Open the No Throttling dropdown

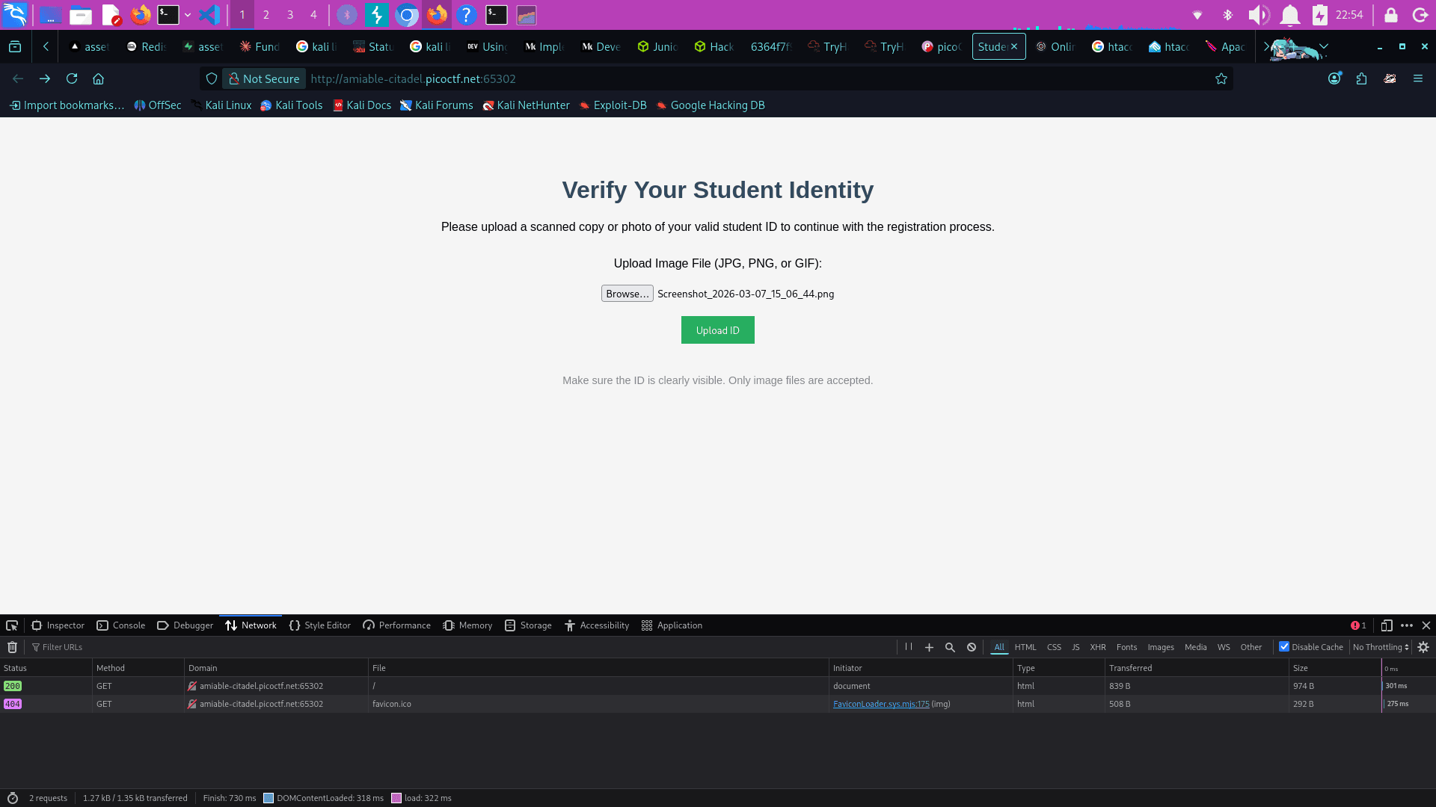click(1381, 647)
